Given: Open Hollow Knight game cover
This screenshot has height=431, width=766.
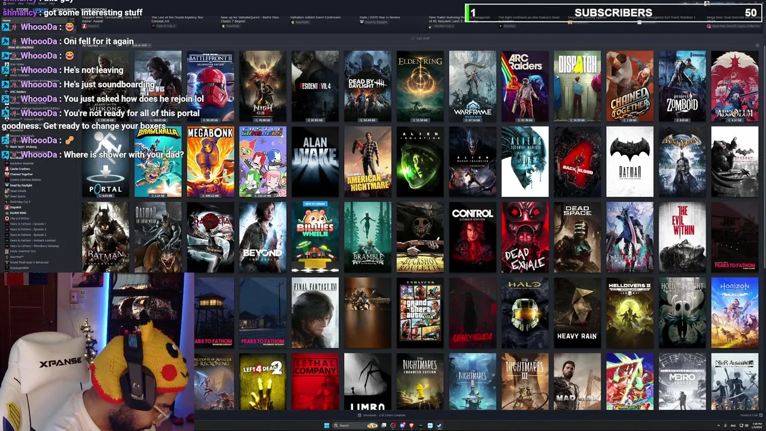Looking at the screenshot, I should (682, 312).
